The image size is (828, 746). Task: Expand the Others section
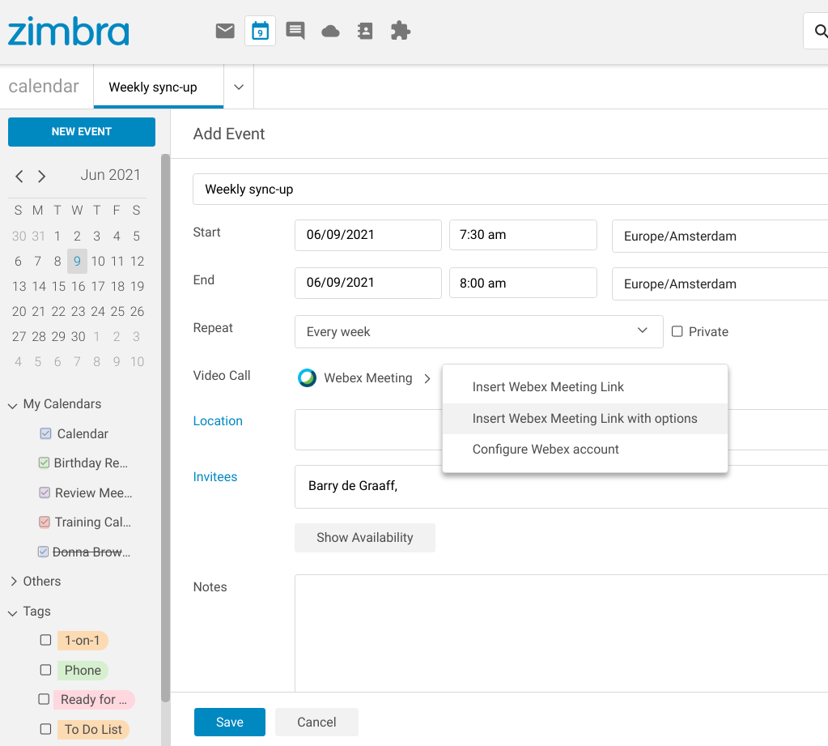(x=13, y=581)
